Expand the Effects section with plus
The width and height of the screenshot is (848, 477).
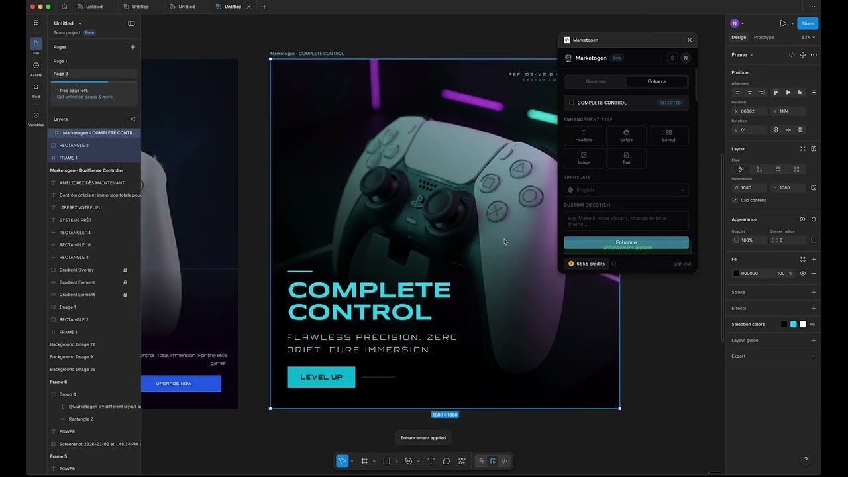pyautogui.click(x=814, y=308)
